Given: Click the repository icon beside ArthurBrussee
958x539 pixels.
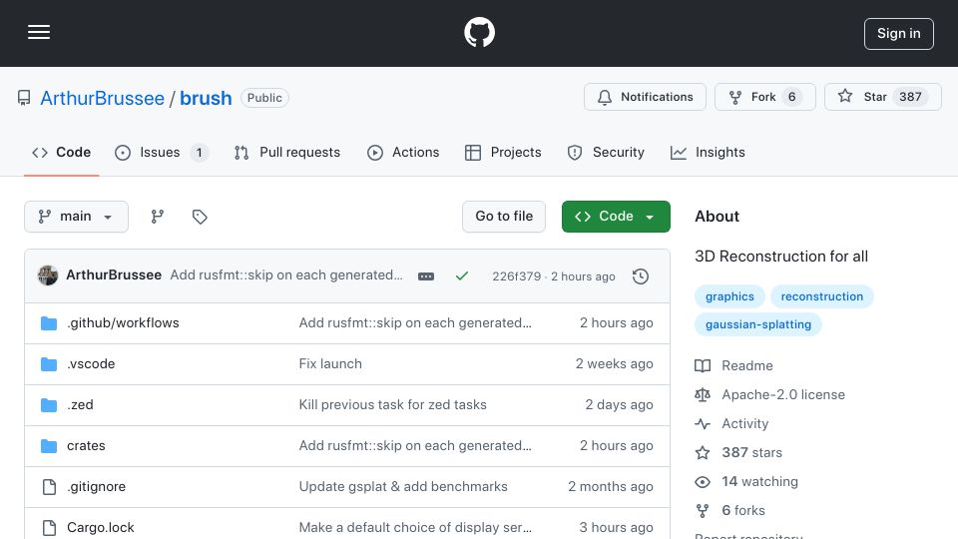Looking at the screenshot, I should coord(24,98).
